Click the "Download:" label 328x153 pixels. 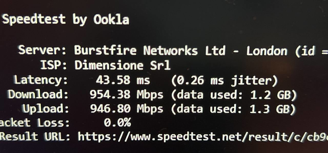pyautogui.click(x=38, y=95)
